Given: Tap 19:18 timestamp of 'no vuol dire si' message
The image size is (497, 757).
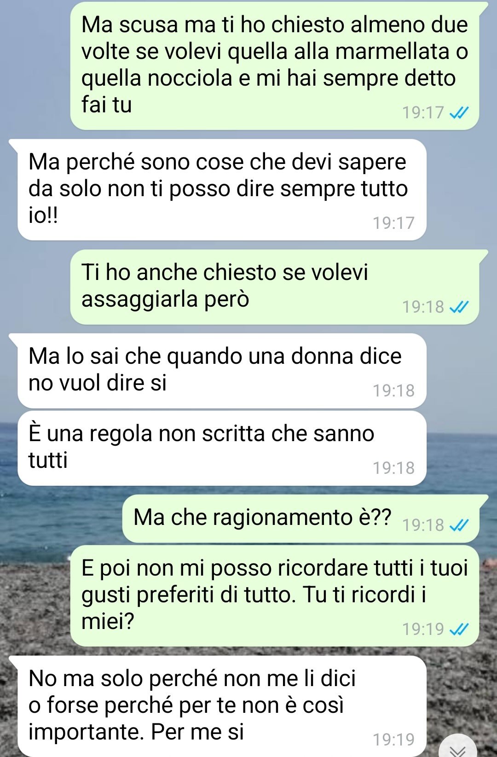Looking at the screenshot, I should [x=394, y=391].
